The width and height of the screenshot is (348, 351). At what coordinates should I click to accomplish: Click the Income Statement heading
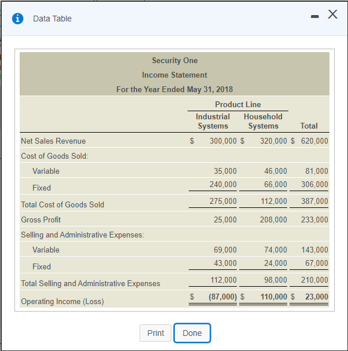pos(174,75)
